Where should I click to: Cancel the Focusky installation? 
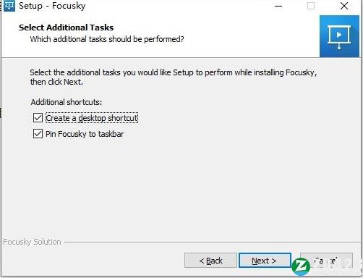coord(327,261)
